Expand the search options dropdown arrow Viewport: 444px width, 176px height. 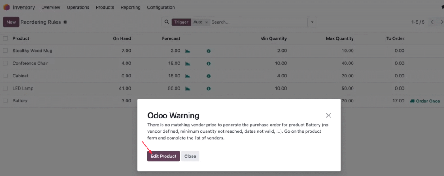tap(312, 22)
